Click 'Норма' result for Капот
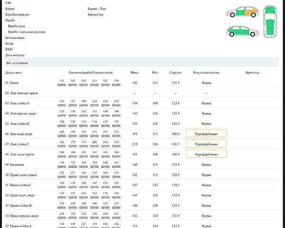The width and height of the screenshot is (285, 228). pyautogui.click(x=206, y=83)
